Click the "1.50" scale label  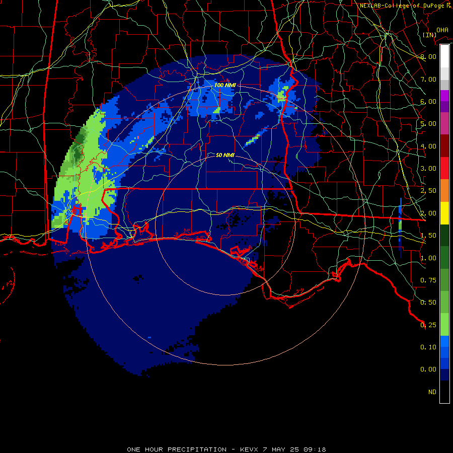click(428, 236)
